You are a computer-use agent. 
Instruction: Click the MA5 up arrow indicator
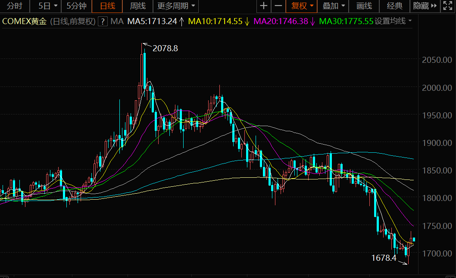181,21
